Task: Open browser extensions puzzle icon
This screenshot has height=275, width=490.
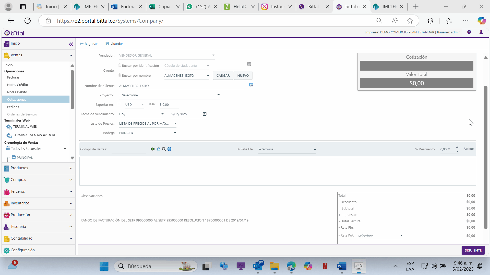Action: 431,21
